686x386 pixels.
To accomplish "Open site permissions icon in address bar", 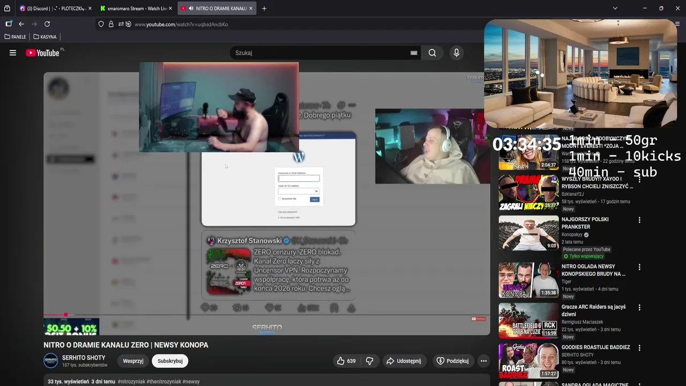I will coord(121,24).
